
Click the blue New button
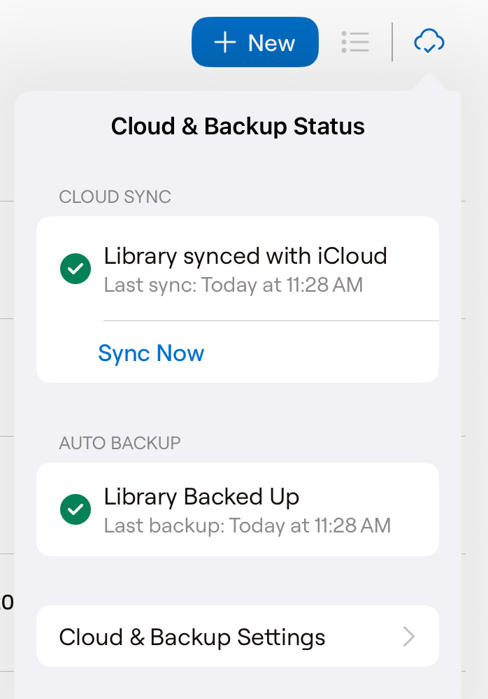click(x=255, y=43)
